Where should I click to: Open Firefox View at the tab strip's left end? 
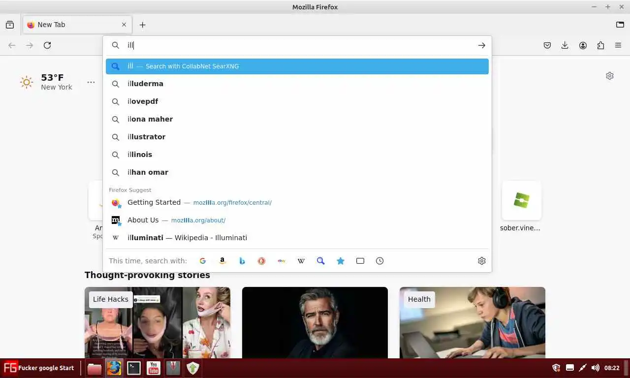coord(10,25)
